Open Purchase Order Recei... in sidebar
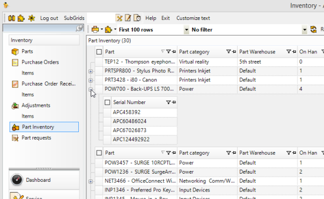Image resolution: width=324 pixels, height=199 pixels. click(49, 84)
